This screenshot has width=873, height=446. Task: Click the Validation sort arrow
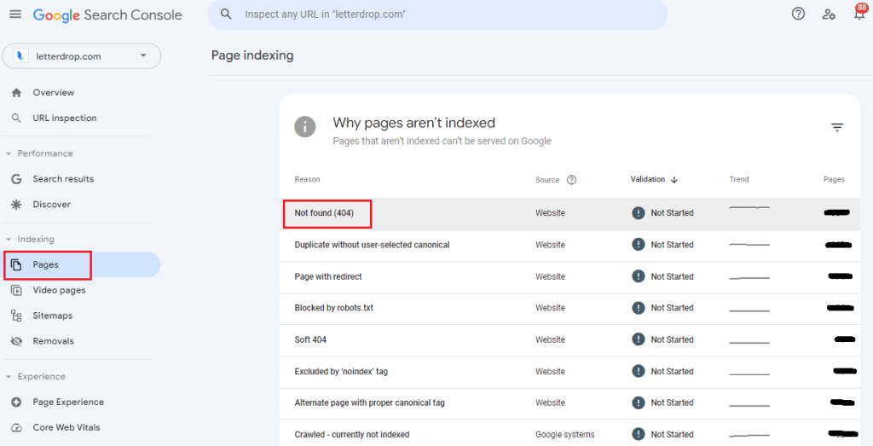[674, 180]
